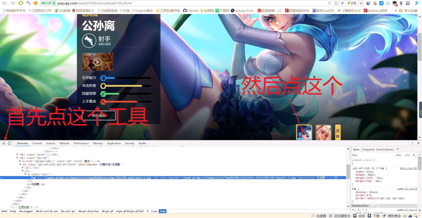Open the QQ邮箱 bookmark

[x=62, y=11]
